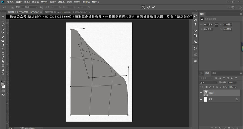Open the Creative Cloud Libraries panel icon
Image resolution: width=243 pixels, height=129 pixels.
(x=195, y=61)
